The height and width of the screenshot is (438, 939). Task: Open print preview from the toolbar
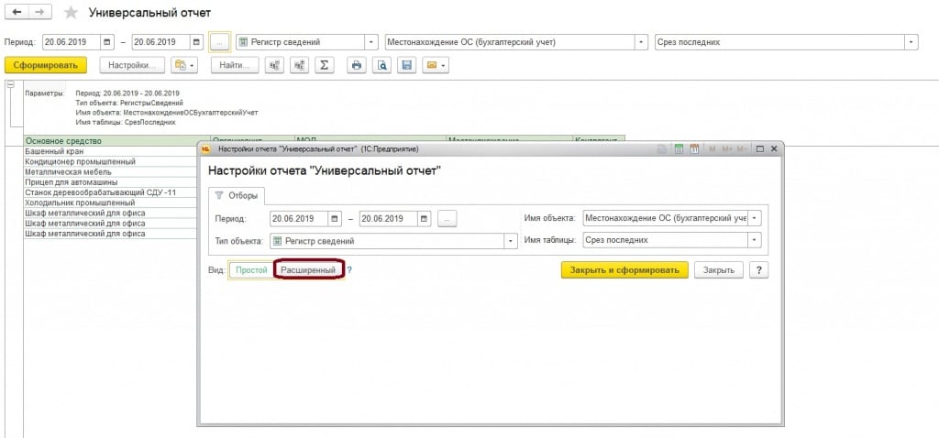(381, 65)
